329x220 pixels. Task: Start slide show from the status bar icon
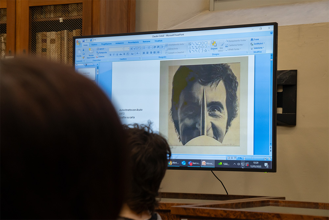(x=235, y=158)
